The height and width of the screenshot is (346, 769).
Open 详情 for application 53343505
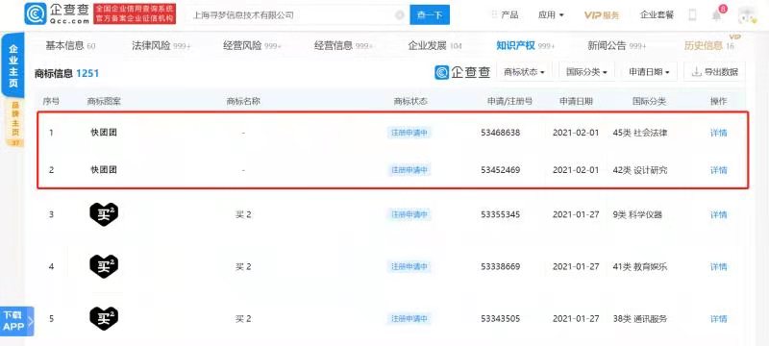coord(718,318)
